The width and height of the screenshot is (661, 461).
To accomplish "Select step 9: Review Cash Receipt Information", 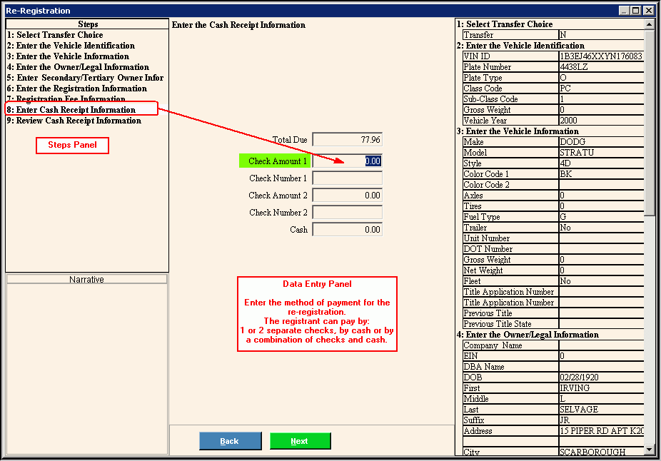I will (x=74, y=121).
